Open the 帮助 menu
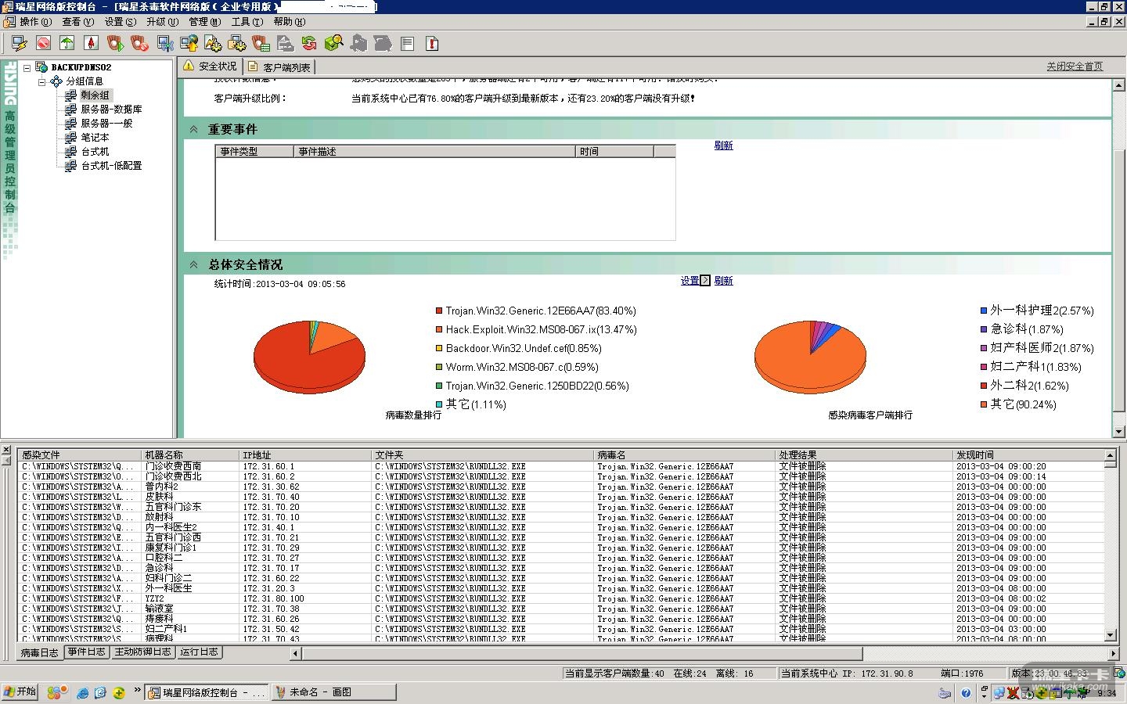 (x=289, y=22)
